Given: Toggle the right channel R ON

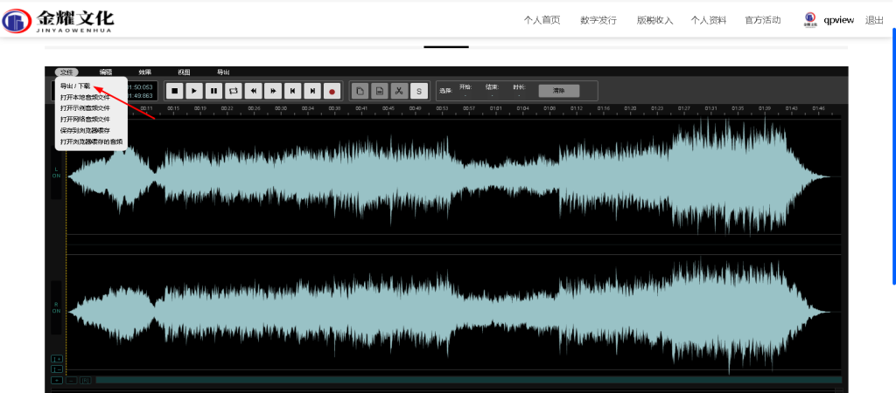Looking at the screenshot, I should [56, 307].
